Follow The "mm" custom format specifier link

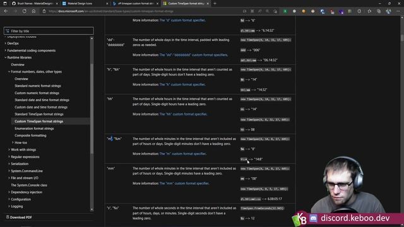(184, 183)
